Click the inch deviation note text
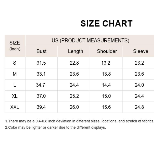The width and height of the screenshot is (154, 154). point(79,121)
